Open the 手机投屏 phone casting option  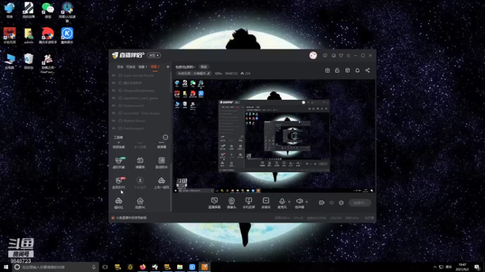(249, 203)
